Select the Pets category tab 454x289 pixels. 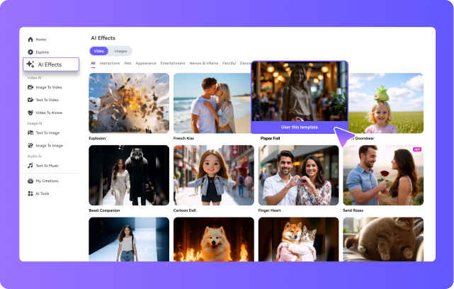127,63
